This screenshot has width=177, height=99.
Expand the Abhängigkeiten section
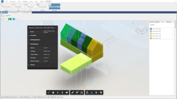point(29,40)
